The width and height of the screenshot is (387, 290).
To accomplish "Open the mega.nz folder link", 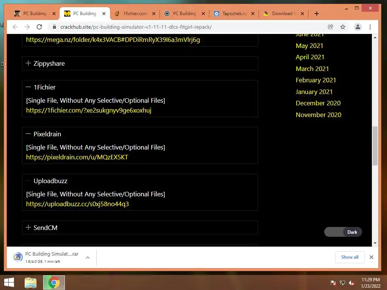I will (x=113, y=40).
